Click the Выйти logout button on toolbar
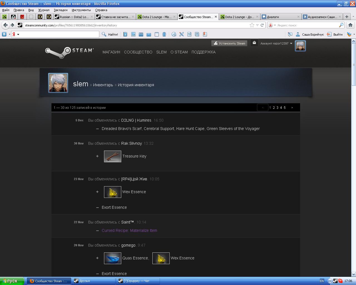356x285 pixels. coord(335,35)
